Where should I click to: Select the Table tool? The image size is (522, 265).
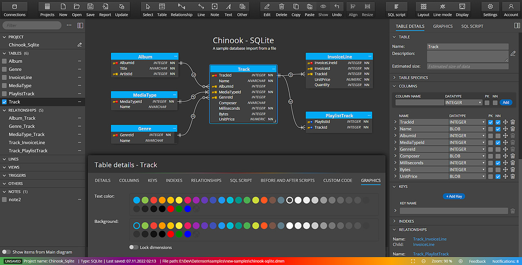162,10
